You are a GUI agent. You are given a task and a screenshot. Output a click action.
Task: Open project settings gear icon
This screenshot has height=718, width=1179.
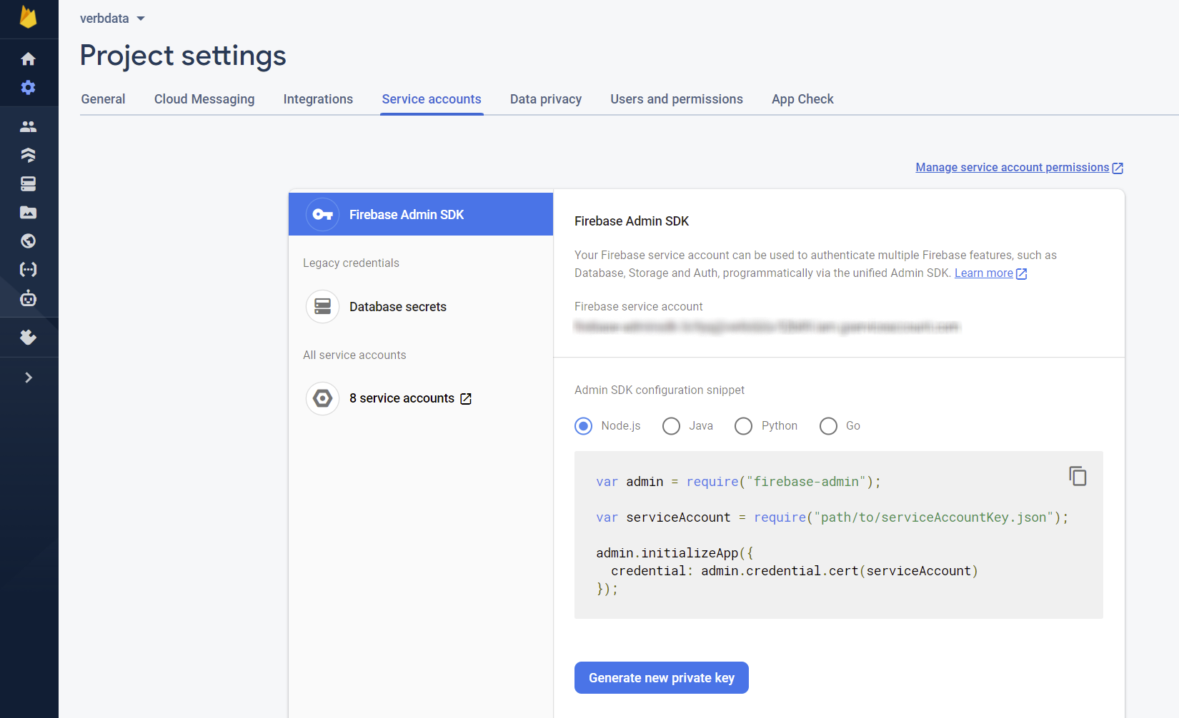tap(29, 87)
